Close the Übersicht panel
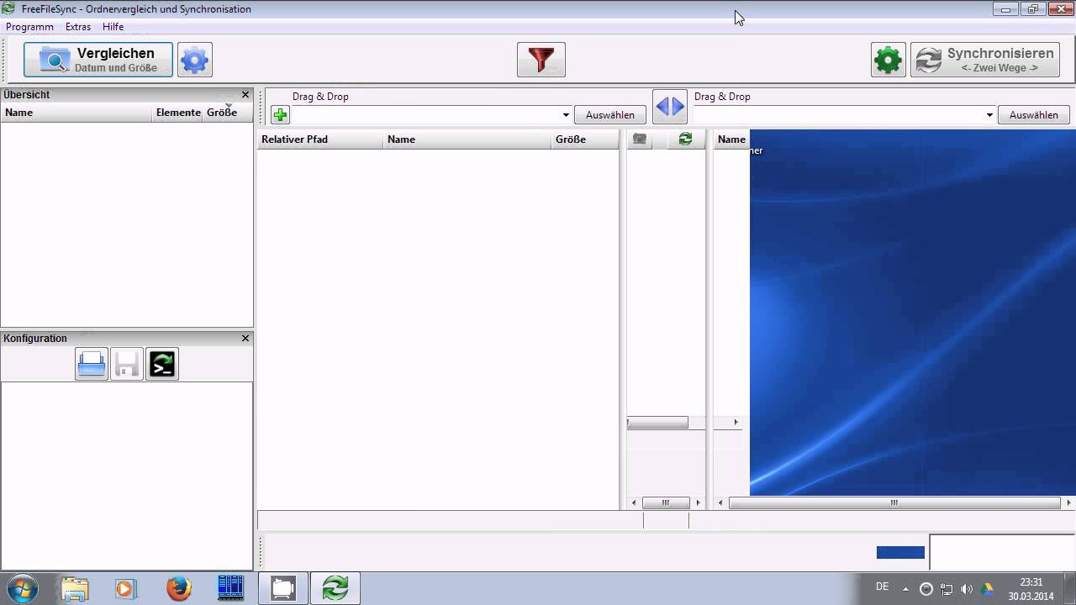 pyautogui.click(x=245, y=95)
